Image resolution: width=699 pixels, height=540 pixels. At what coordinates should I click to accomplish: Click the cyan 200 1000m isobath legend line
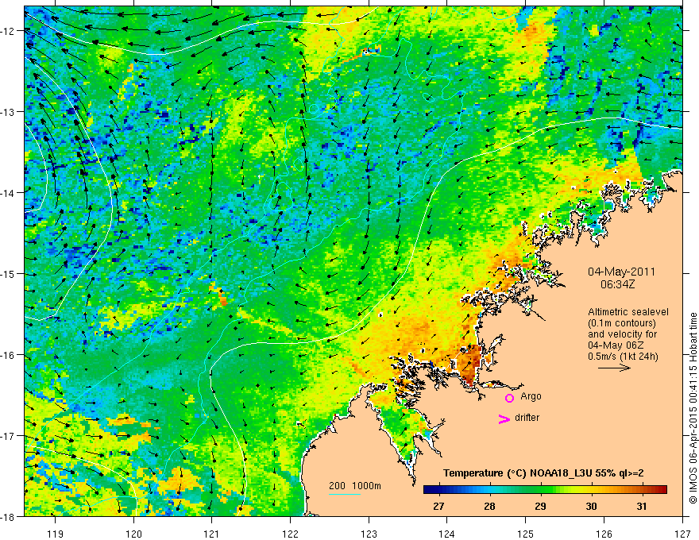[x=345, y=494]
